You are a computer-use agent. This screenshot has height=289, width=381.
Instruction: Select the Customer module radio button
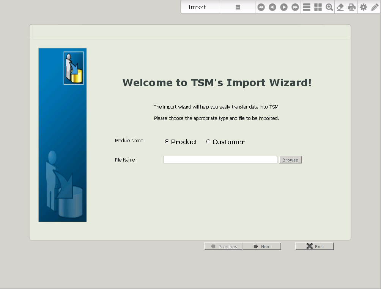point(208,141)
